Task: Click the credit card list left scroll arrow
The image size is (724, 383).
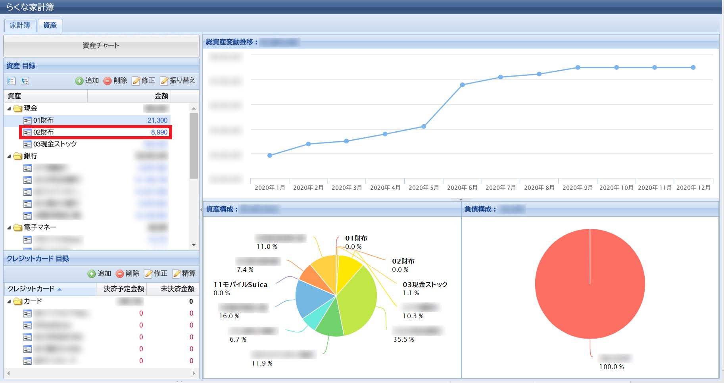Action: point(8,373)
